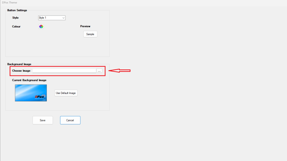Click the Use Default Image button
The width and height of the screenshot is (287, 161).
tap(66, 93)
